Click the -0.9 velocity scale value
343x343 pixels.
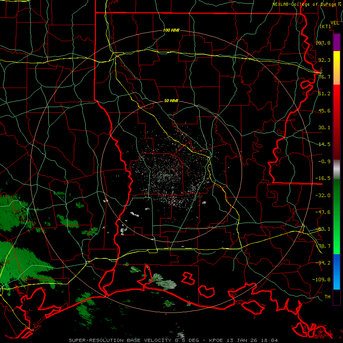(x=324, y=162)
